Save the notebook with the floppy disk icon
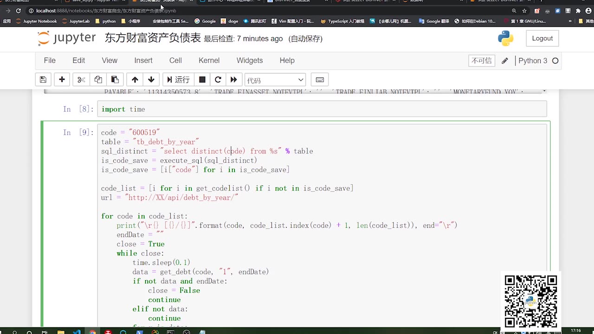 (x=43, y=80)
